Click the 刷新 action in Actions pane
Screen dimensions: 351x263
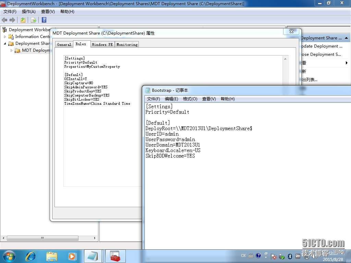(x=304, y=71)
